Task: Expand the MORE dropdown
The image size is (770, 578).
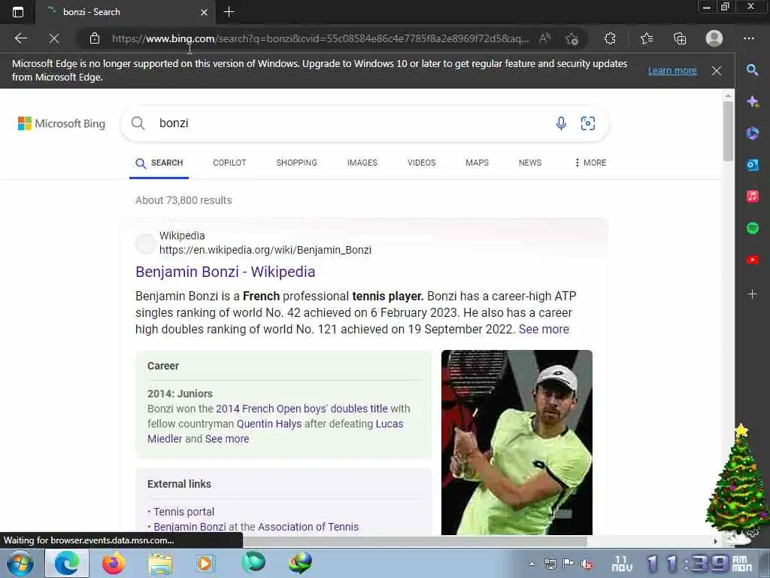Action: (591, 163)
